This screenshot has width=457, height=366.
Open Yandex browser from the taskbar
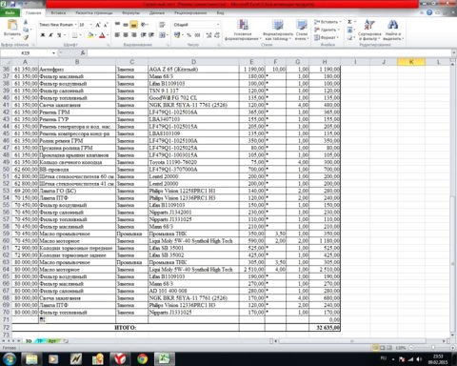point(120,358)
